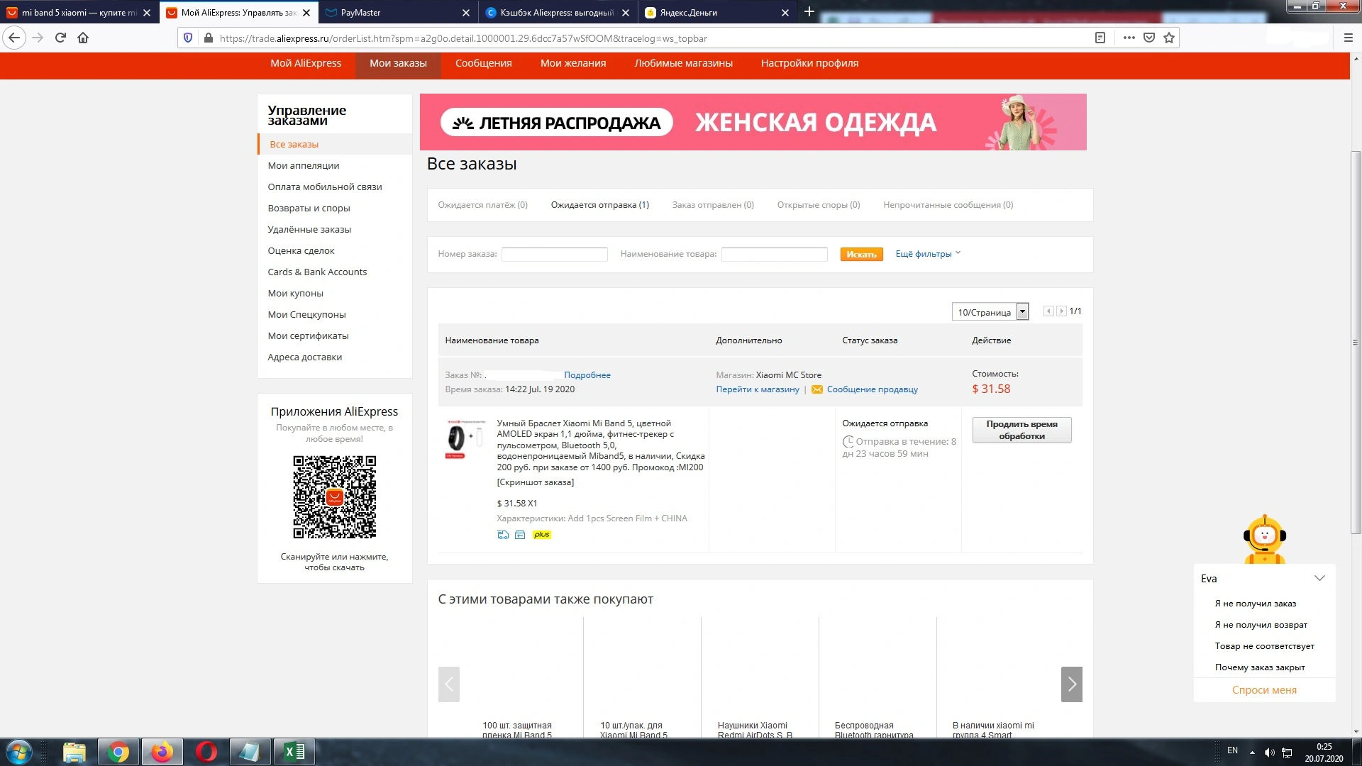Image resolution: width=1362 pixels, height=766 pixels.
Task: Open a new browser tab with plus
Action: point(809,12)
